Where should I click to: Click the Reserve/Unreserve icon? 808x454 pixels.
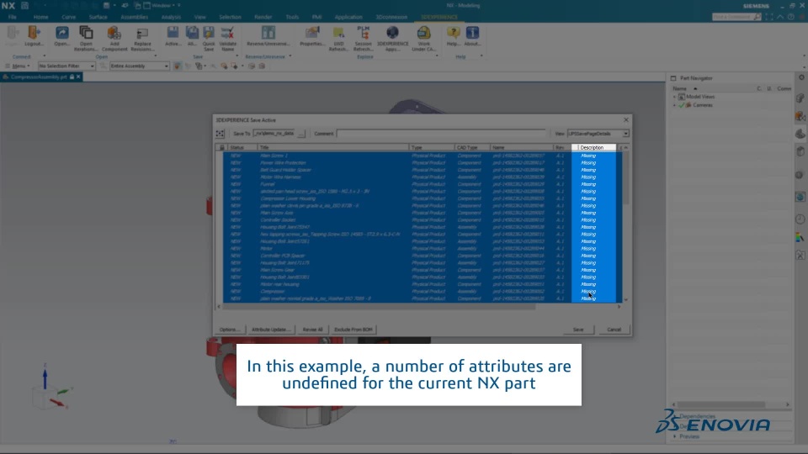(x=268, y=33)
